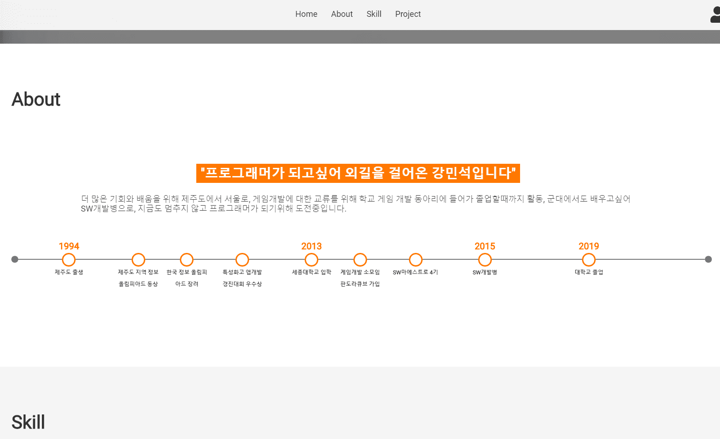Select the timeline circle above 제주도 지역 정보

(x=138, y=260)
